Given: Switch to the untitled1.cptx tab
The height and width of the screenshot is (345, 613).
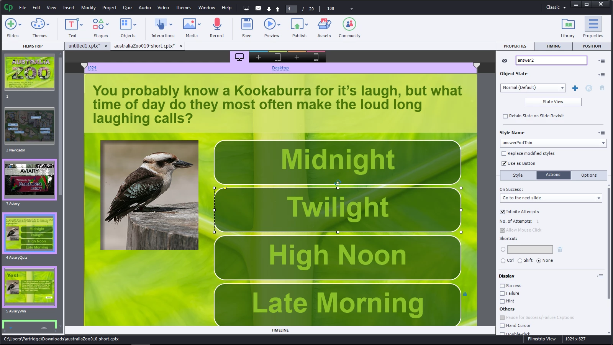Looking at the screenshot, I should (84, 46).
